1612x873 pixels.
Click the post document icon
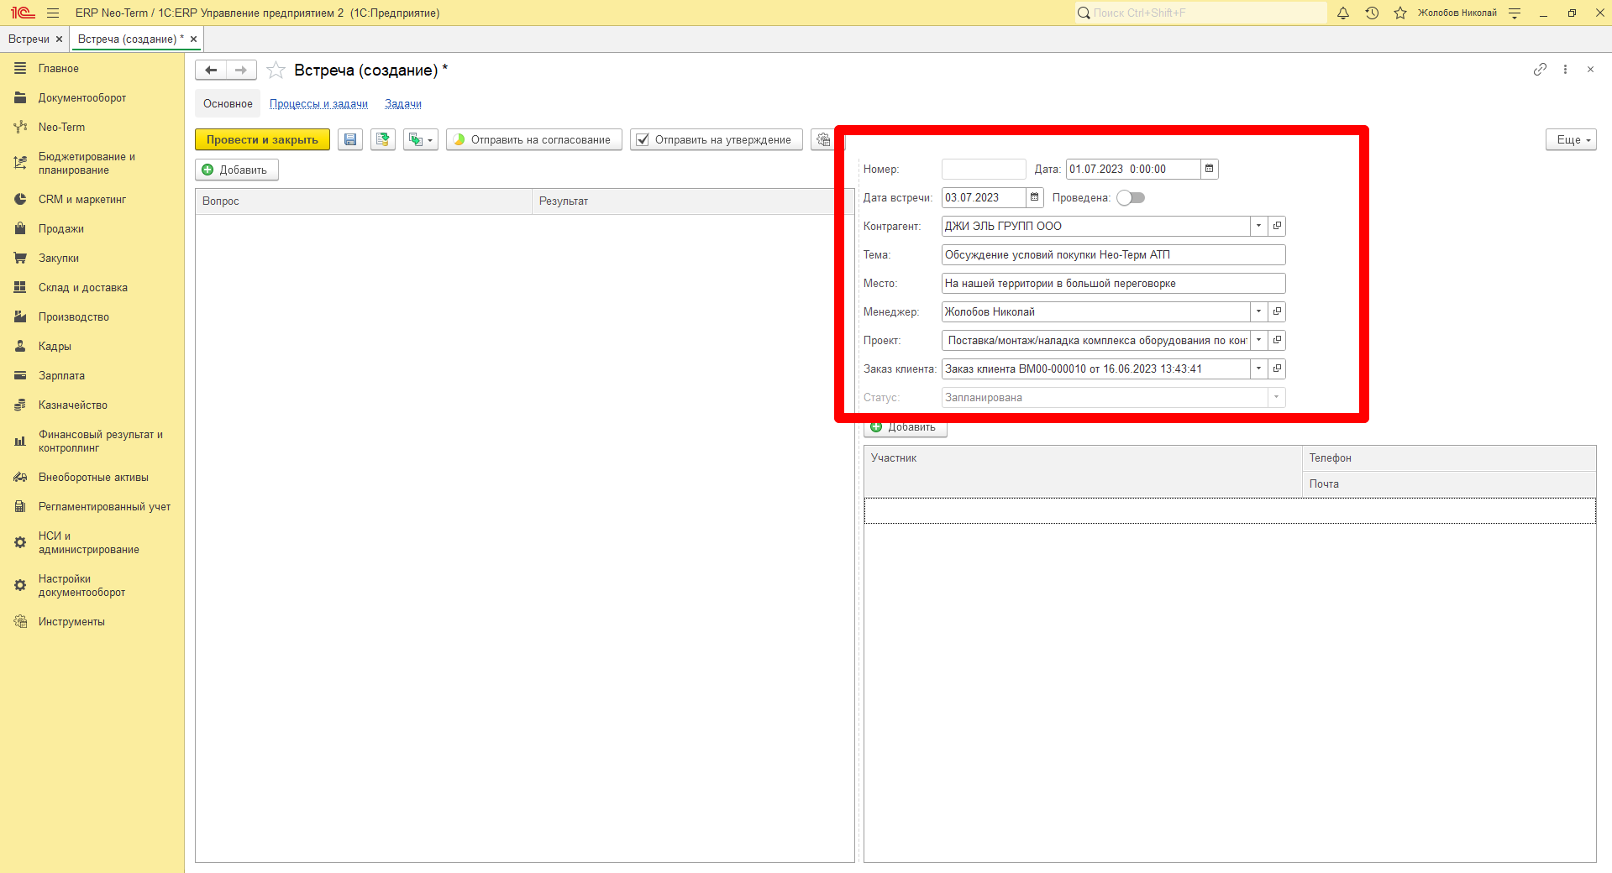pyautogui.click(x=383, y=139)
